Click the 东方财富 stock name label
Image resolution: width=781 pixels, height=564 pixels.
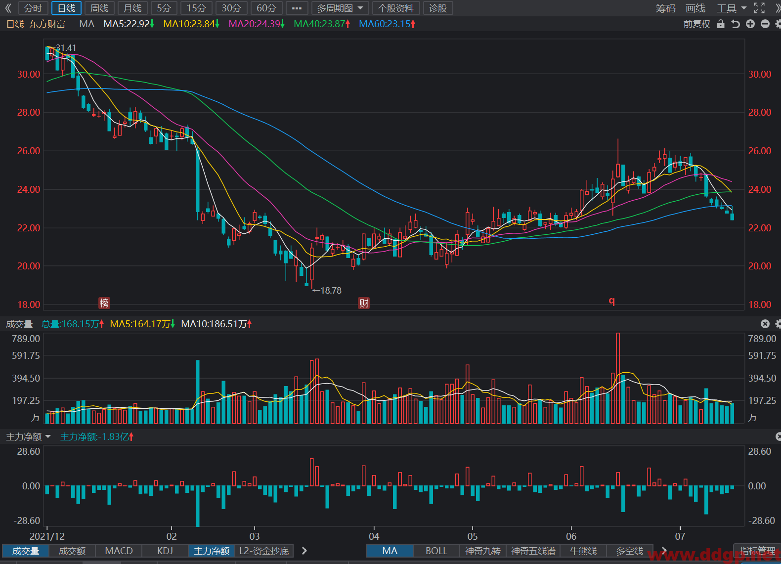tap(47, 24)
